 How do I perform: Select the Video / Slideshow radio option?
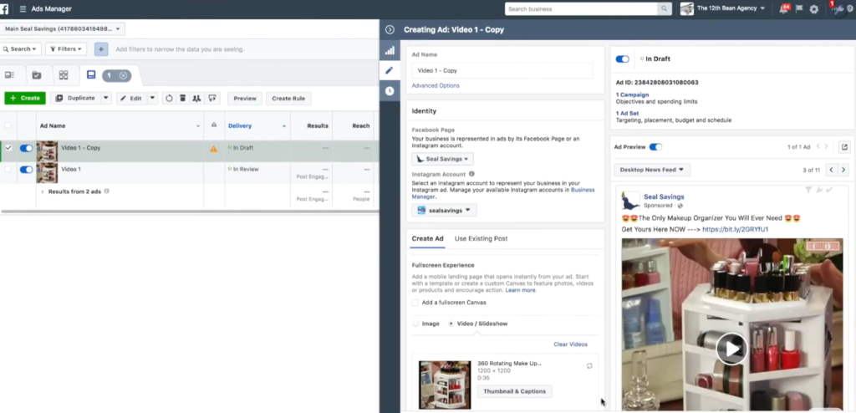point(451,324)
